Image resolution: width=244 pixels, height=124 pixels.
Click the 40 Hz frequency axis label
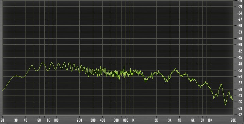26,120
